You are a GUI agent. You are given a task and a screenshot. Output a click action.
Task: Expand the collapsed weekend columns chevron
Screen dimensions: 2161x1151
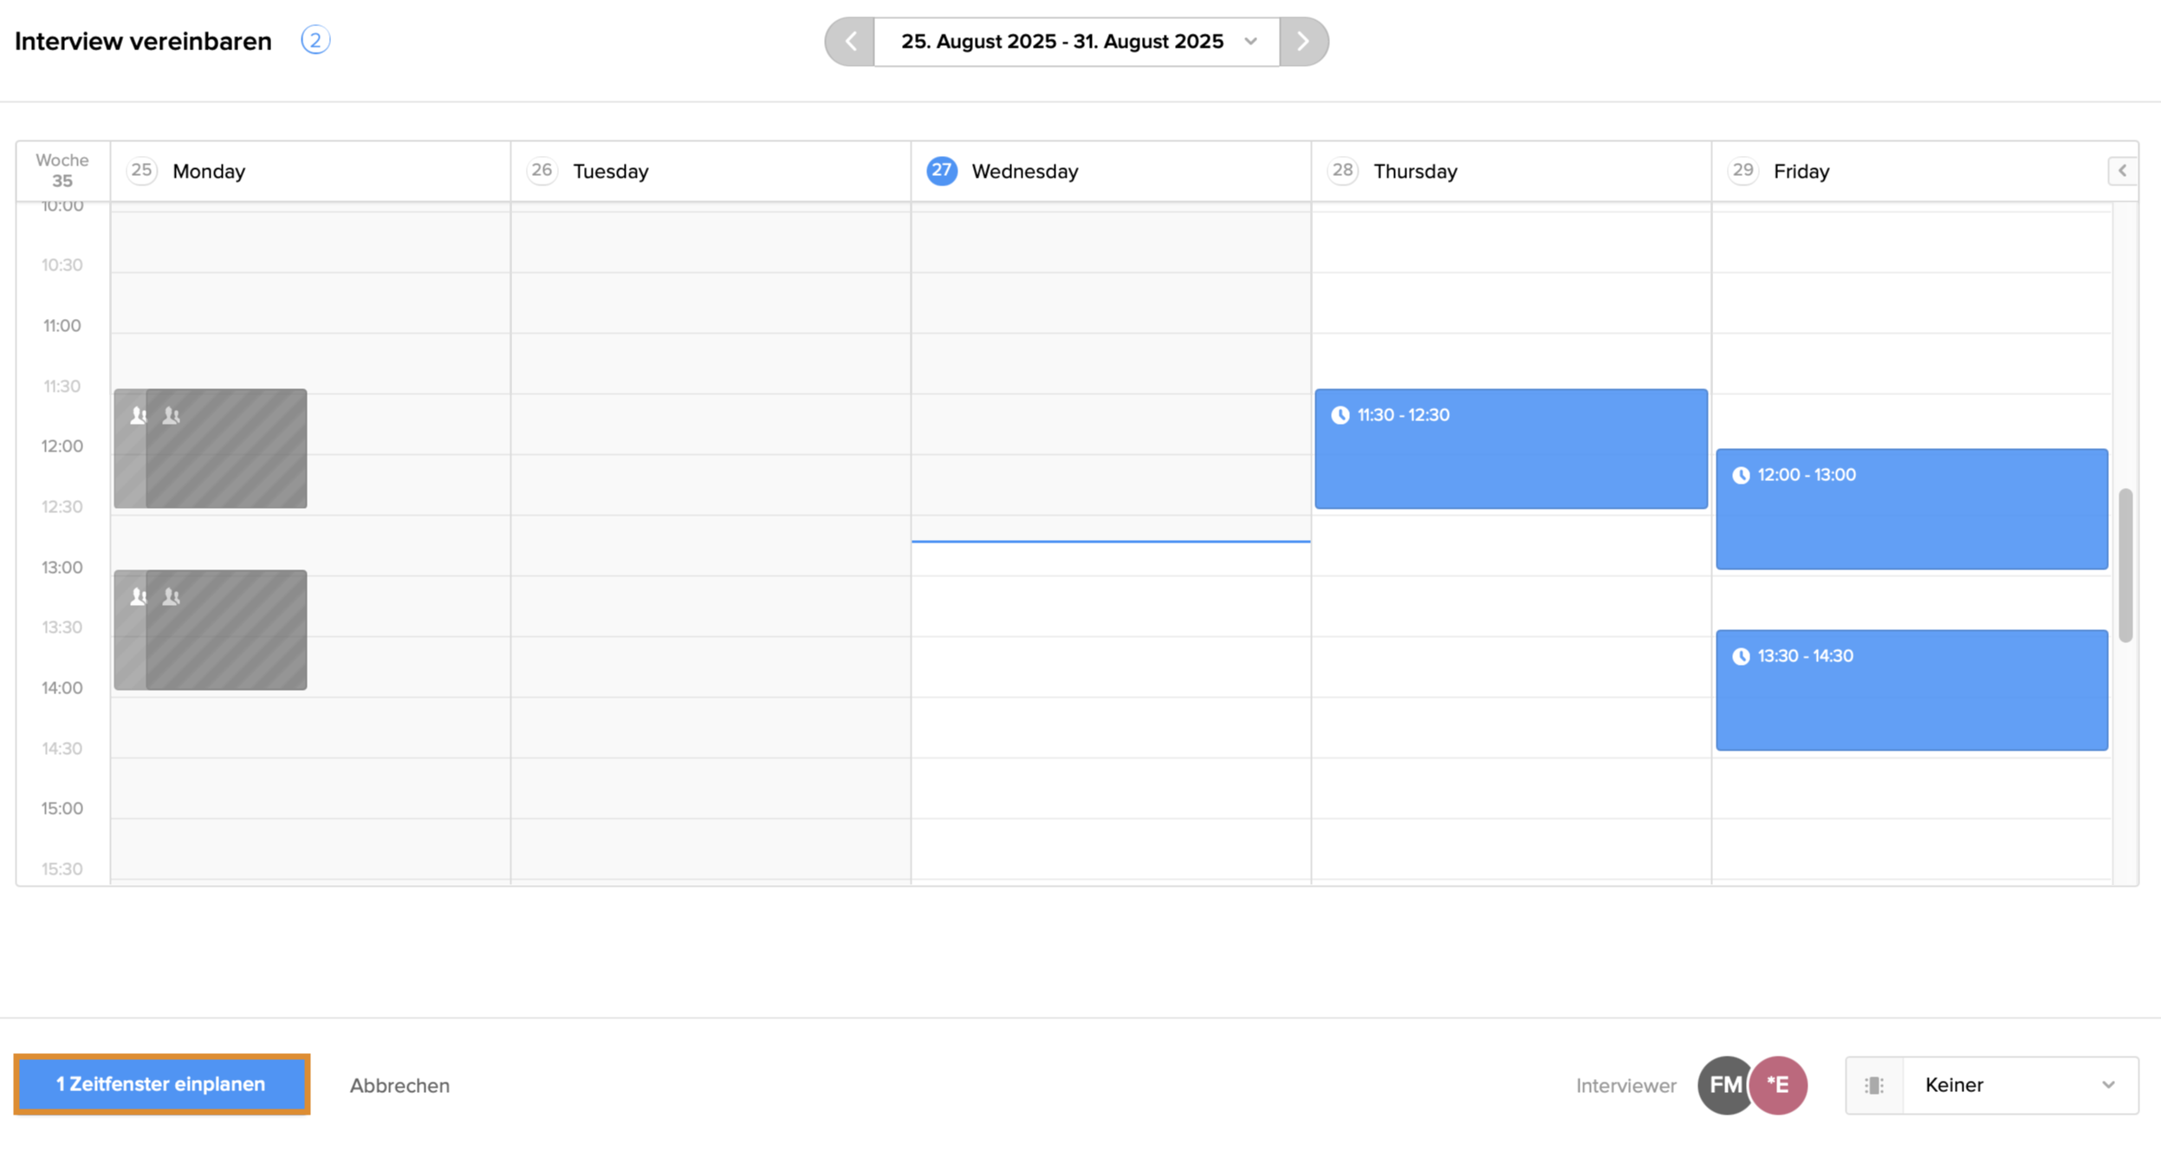tap(2122, 171)
